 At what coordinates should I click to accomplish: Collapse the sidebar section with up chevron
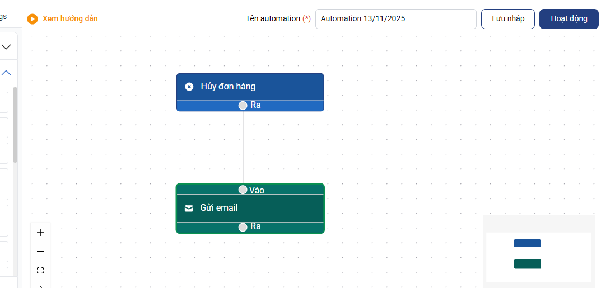click(6, 73)
